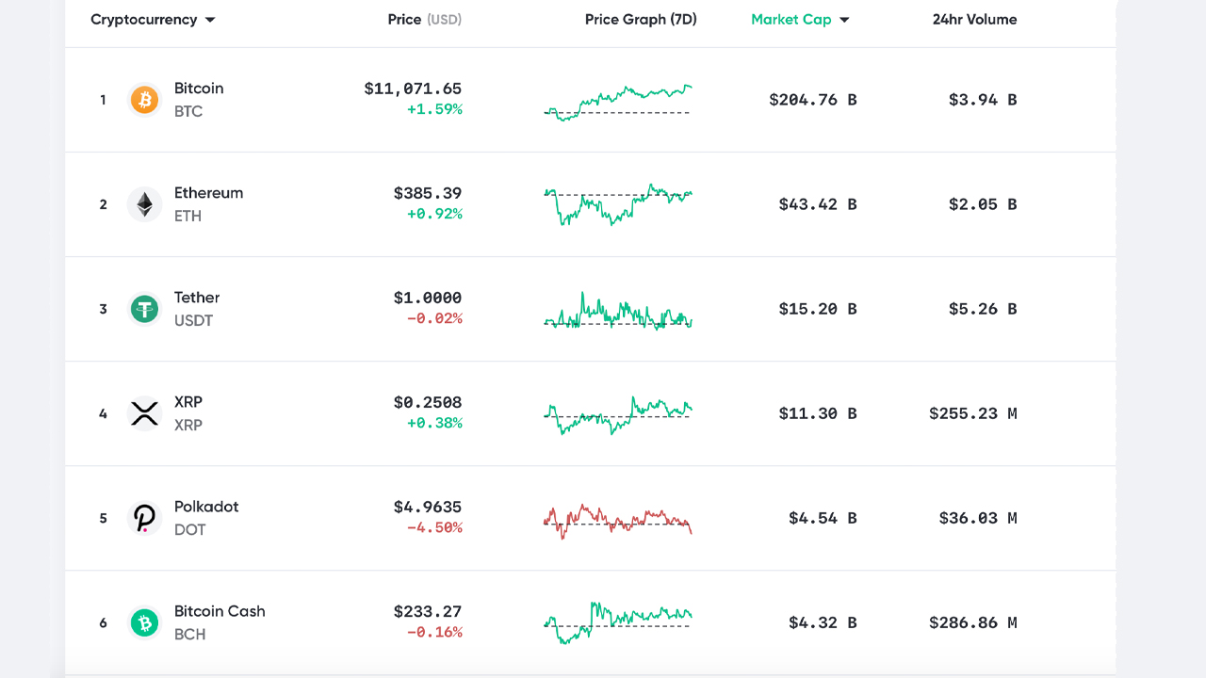Click Ethereum price $385.39
1206x678 pixels.
pos(428,193)
